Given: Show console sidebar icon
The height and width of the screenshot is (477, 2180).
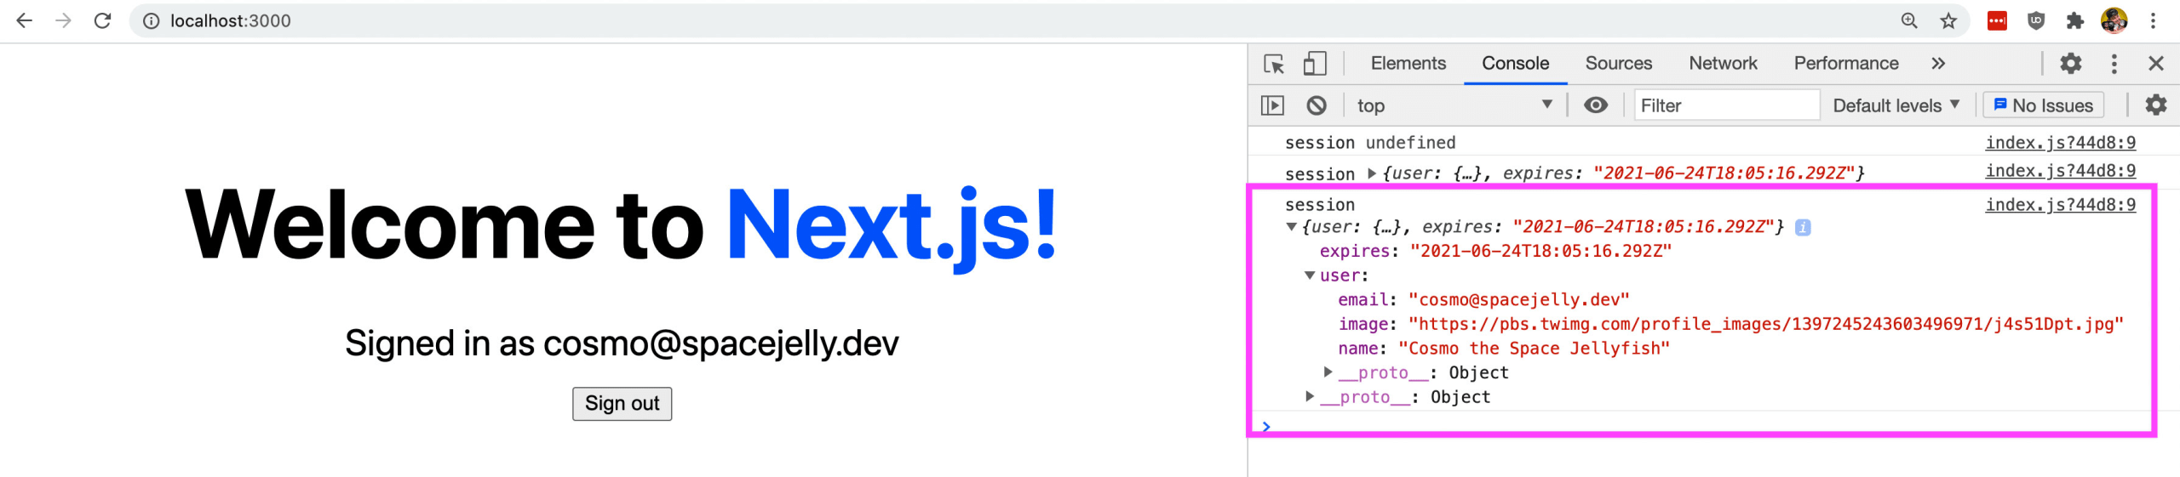Looking at the screenshot, I should (1272, 105).
